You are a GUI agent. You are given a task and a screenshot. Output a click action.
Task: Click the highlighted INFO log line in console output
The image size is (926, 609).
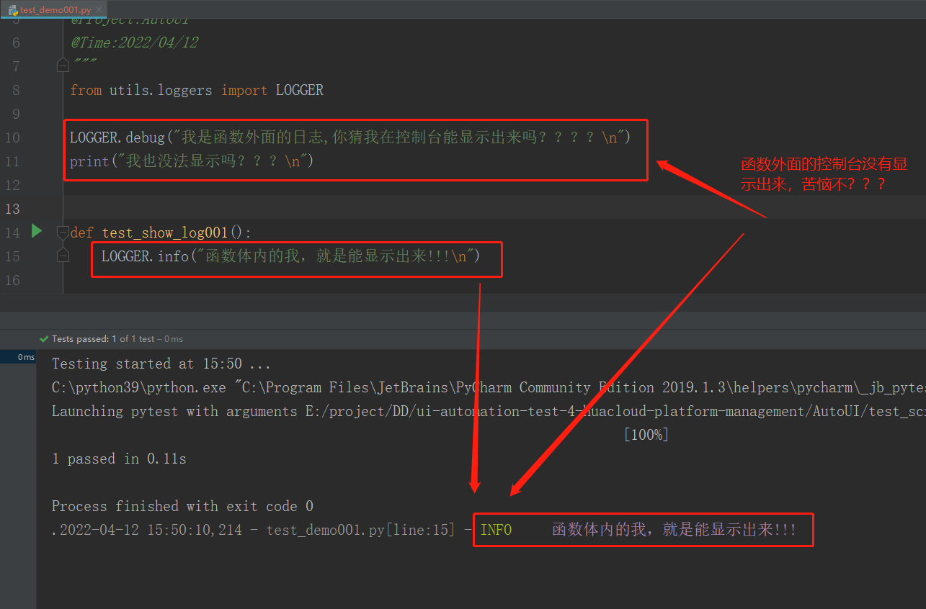pyautogui.click(x=641, y=529)
